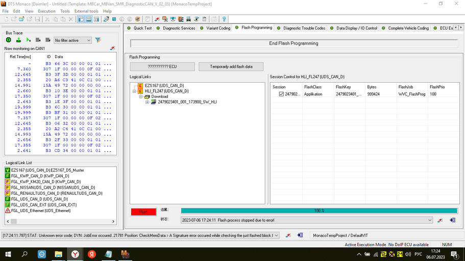Open the Windows Start menu
Image resolution: width=465 pixels, height=261 pixels.
[8, 254]
